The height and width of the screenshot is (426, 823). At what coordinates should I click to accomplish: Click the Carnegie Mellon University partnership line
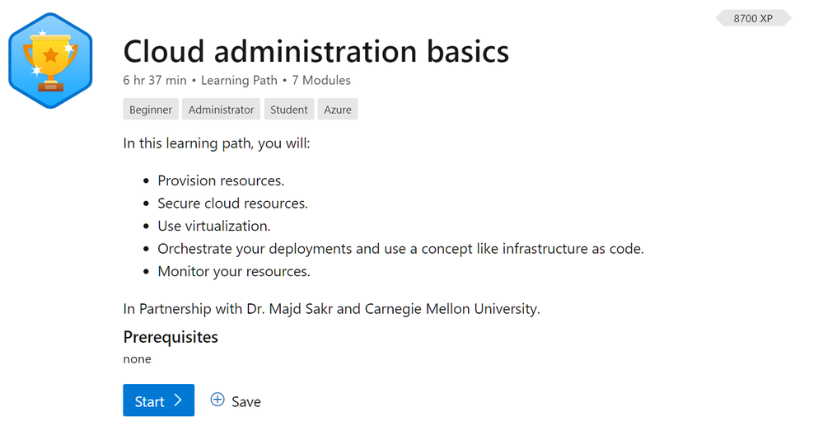coord(331,309)
